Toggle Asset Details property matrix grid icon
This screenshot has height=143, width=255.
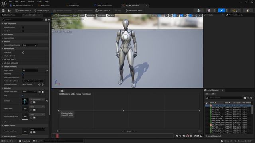click(x=46, y=19)
